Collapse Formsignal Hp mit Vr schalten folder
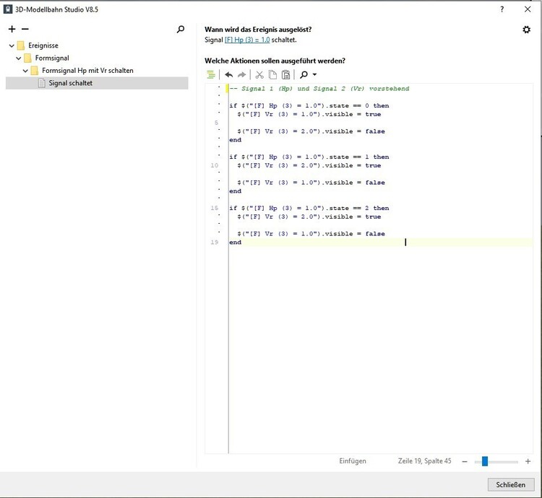Screen dimensions: 542x498 click(25, 71)
